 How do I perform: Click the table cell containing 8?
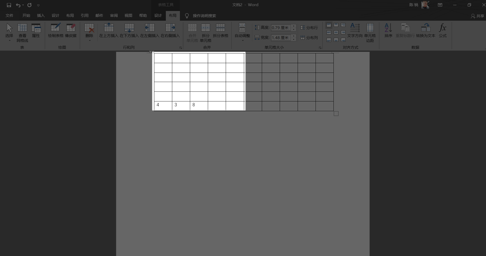tap(199, 106)
